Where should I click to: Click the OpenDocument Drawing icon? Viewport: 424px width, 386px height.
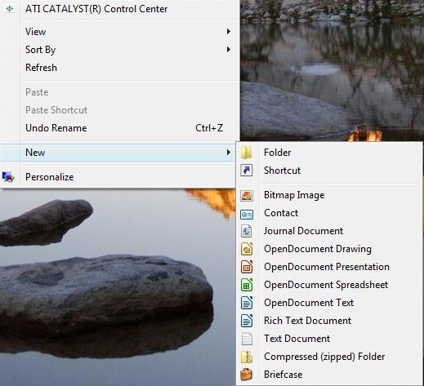tap(247, 249)
